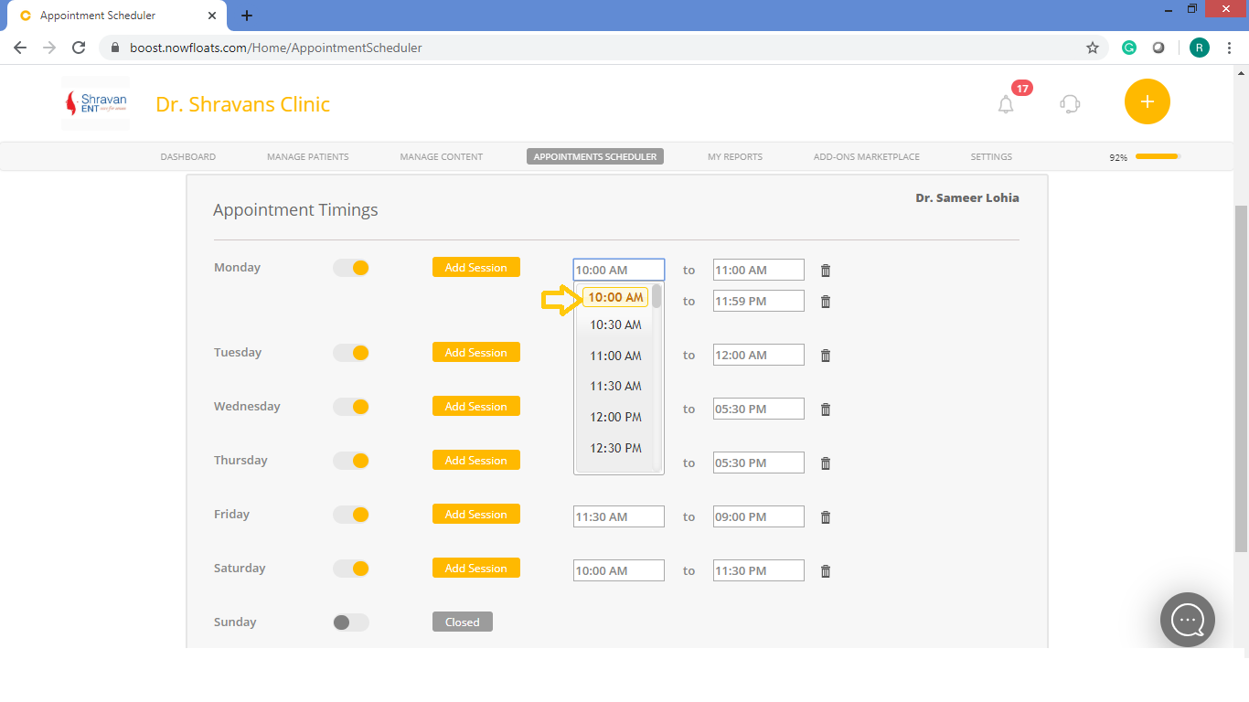This screenshot has width=1249, height=702.
Task: Add a session for Friday
Action: pyautogui.click(x=476, y=514)
